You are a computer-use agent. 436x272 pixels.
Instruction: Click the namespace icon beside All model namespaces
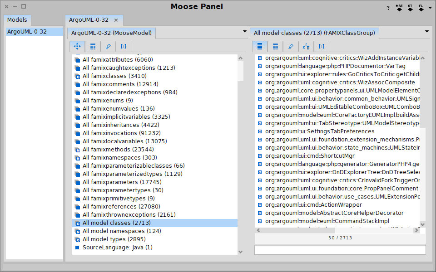click(78, 231)
